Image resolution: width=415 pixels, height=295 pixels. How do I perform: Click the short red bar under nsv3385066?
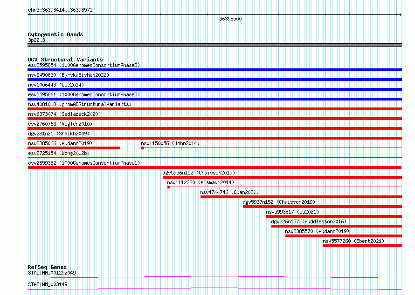[x=74, y=148]
